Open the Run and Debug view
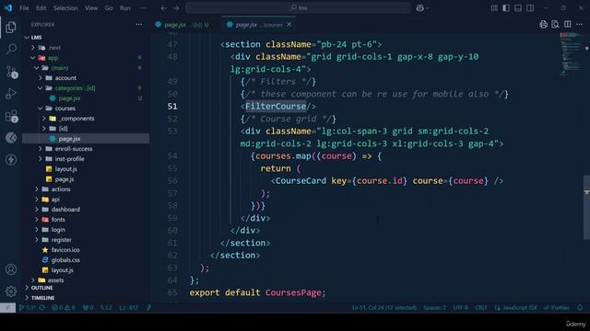Screen dimensions: 590x331 point(11,94)
